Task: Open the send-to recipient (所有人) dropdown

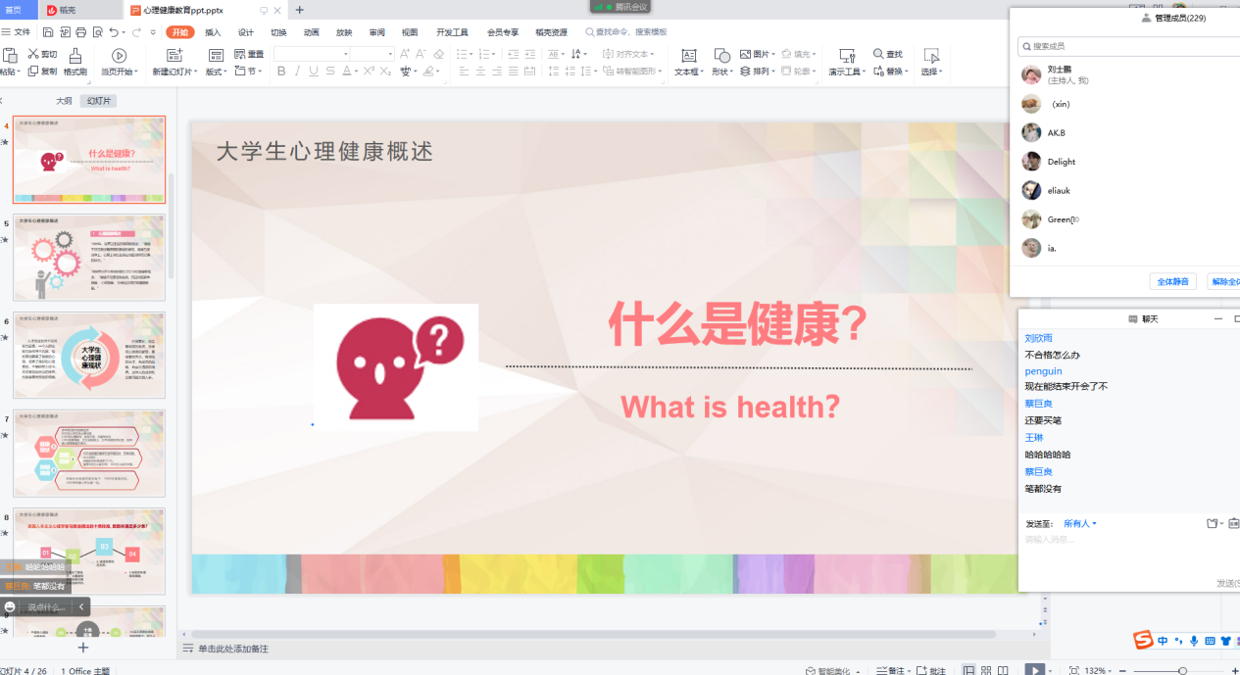Action: pos(1079,523)
